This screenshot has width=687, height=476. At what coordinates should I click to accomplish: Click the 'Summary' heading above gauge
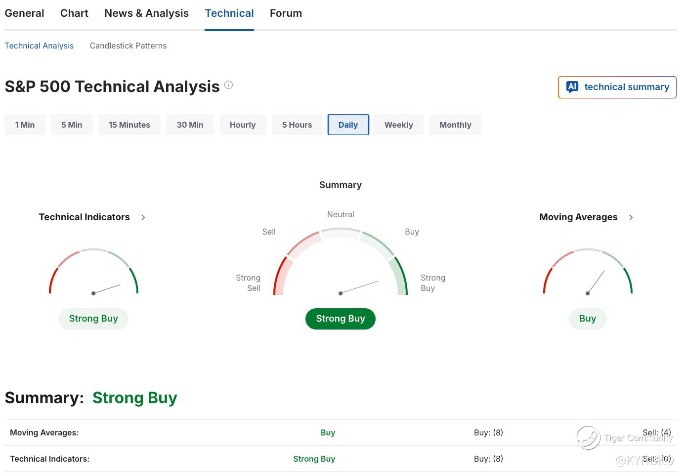coord(341,185)
